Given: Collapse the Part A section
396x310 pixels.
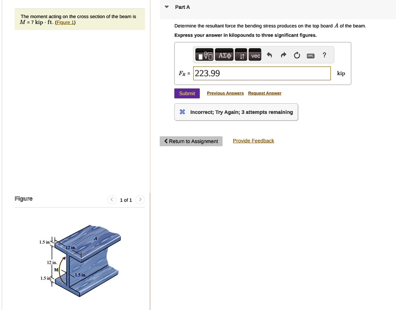Looking at the screenshot, I should click(x=166, y=7).
